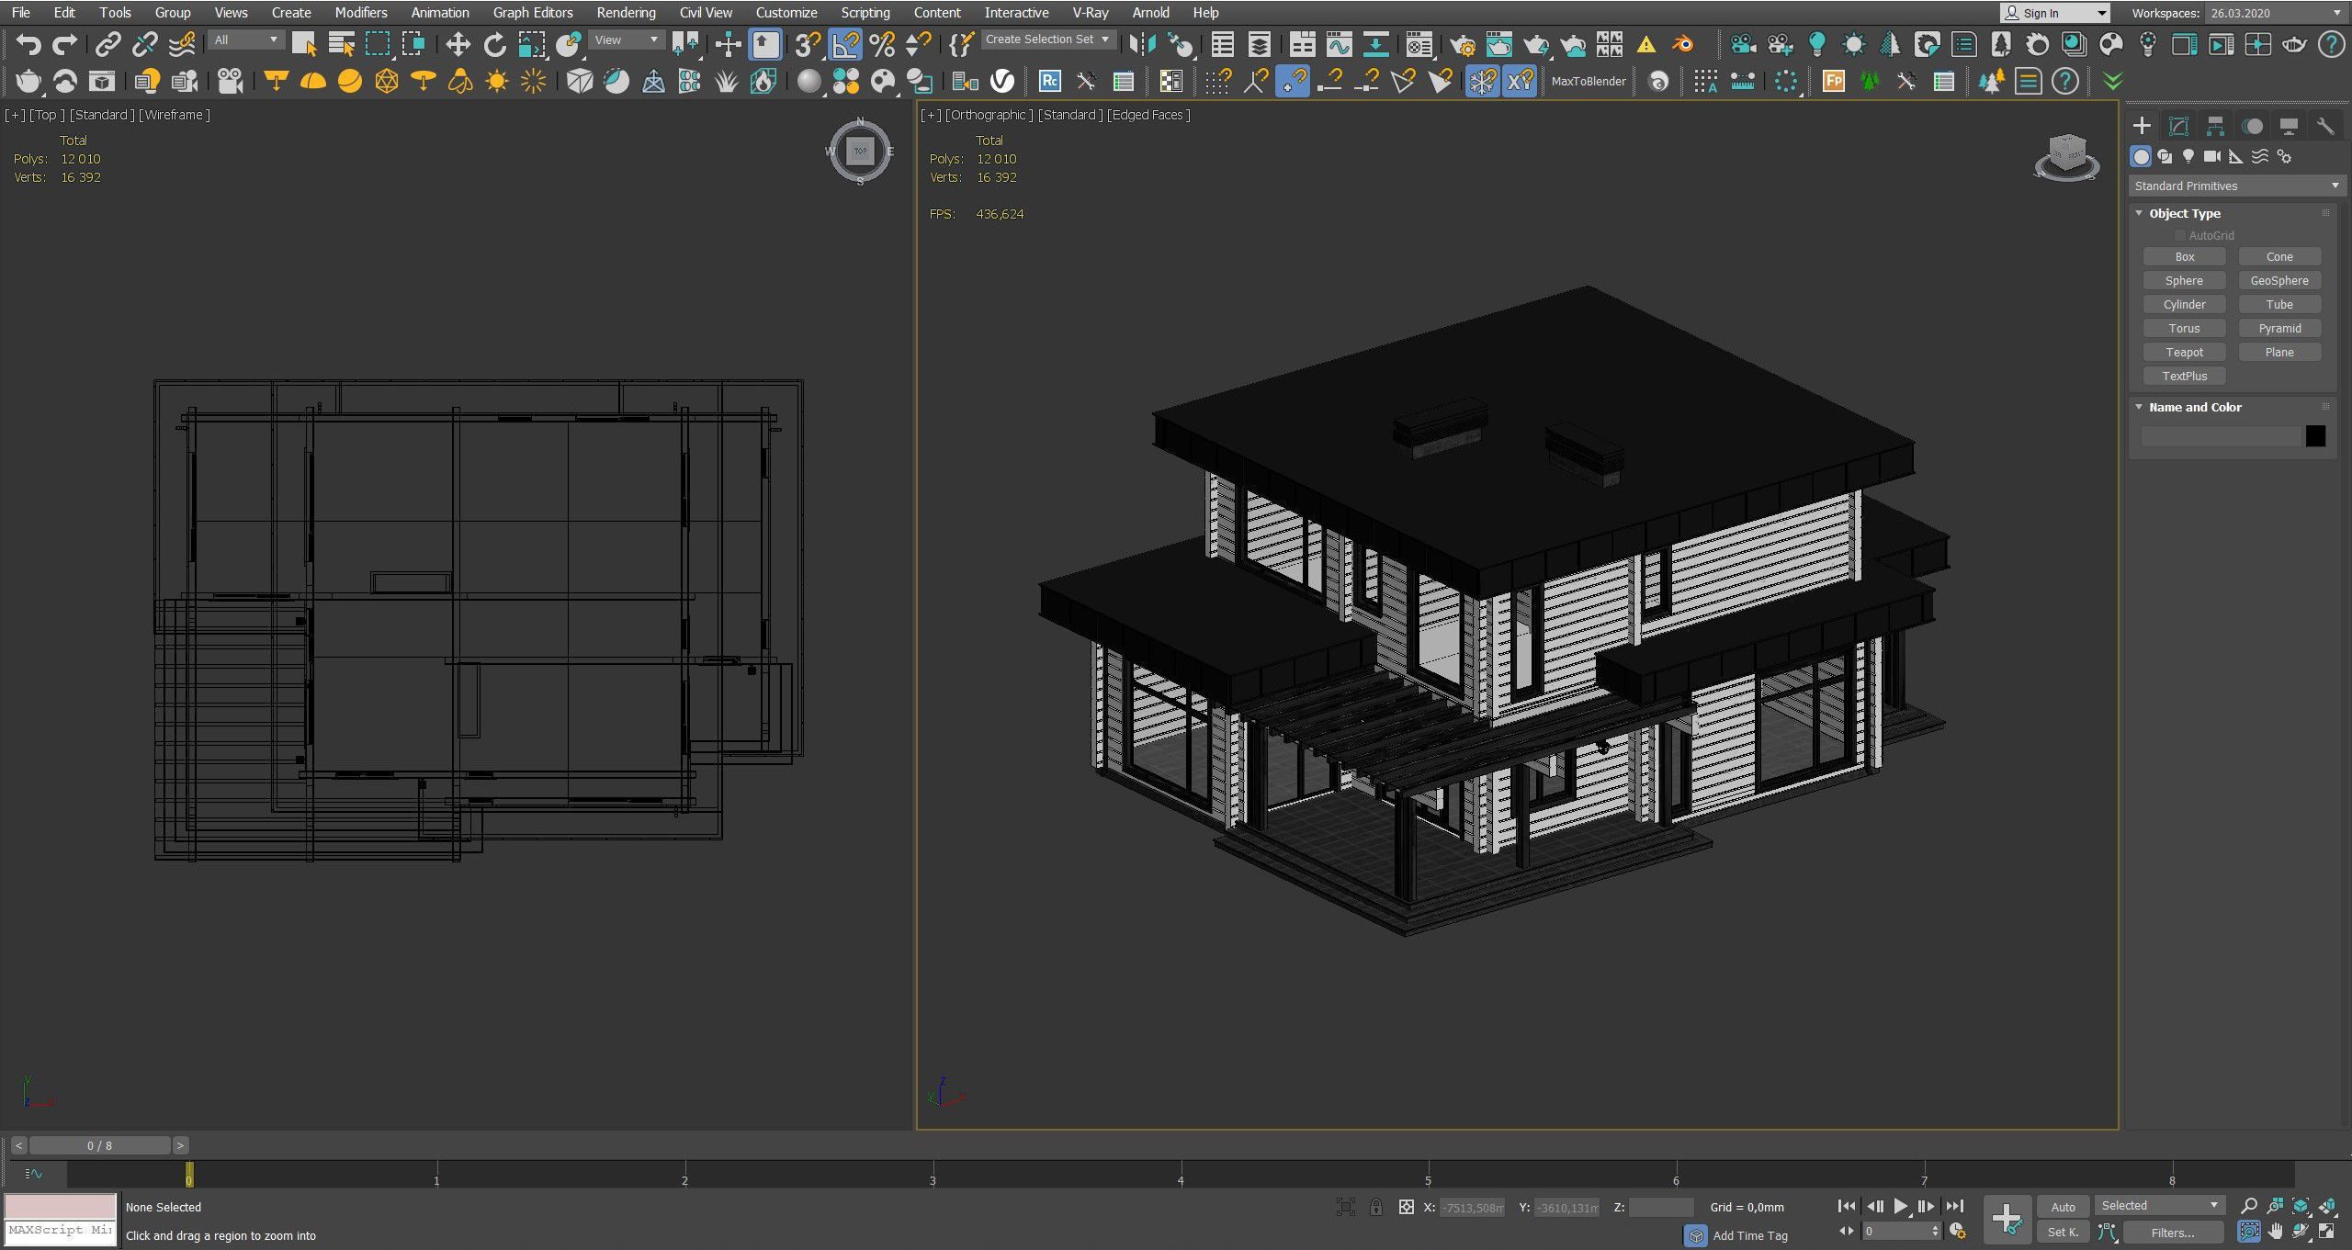
Task: Open the All selection filter dropdown
Action: (245, 39)
